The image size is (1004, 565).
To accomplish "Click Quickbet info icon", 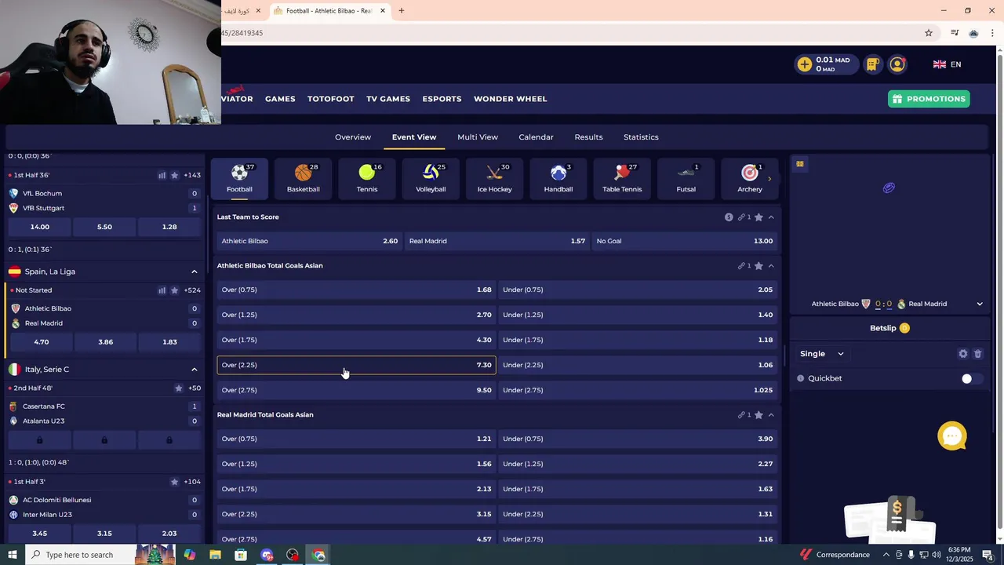I will (x=801, y=378).
